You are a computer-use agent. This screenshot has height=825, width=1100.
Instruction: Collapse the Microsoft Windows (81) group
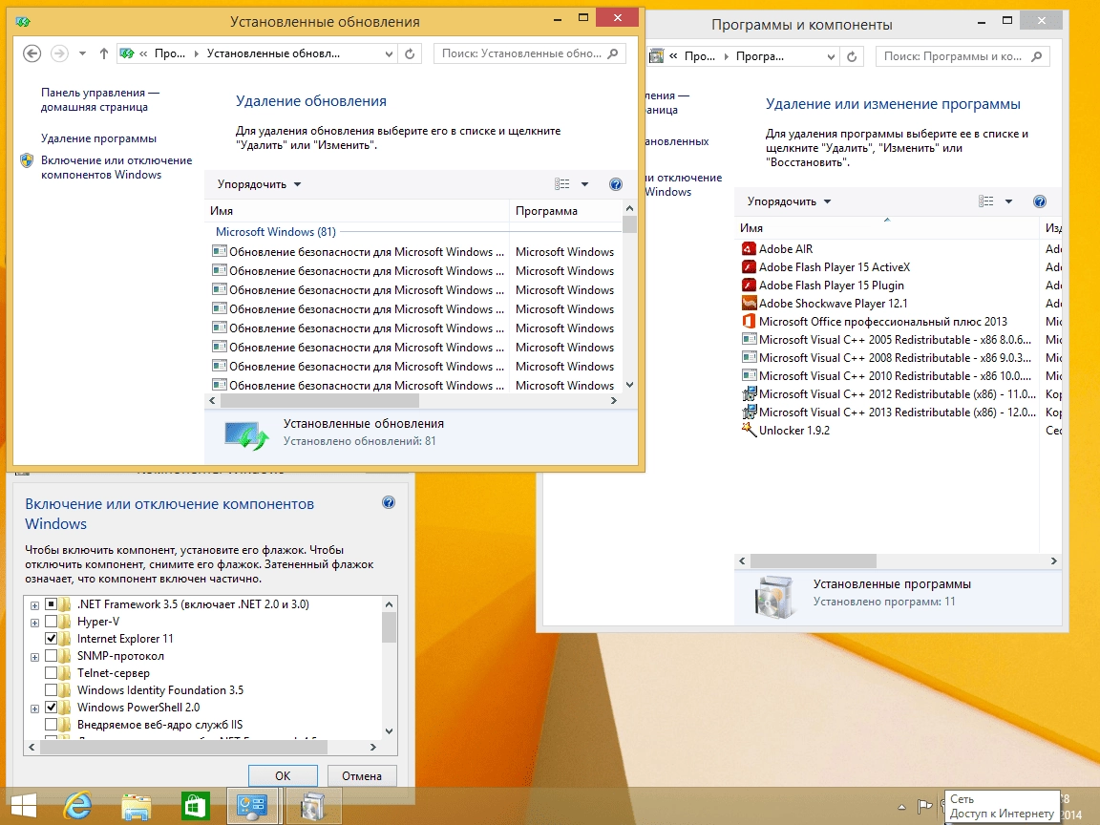click(276, 232)
